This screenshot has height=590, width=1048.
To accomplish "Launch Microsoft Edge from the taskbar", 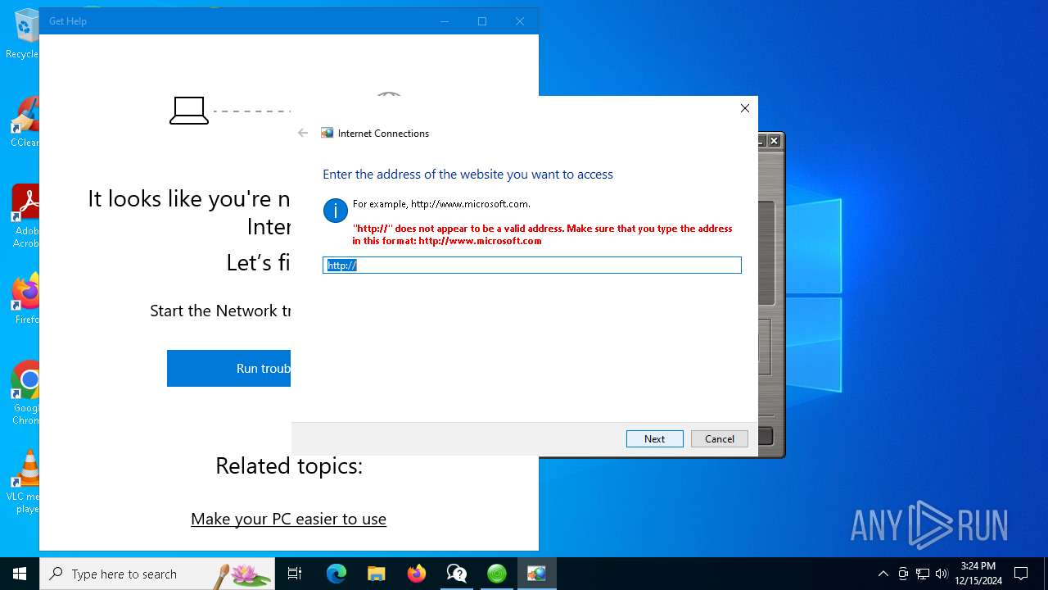I will click(337, 574).
